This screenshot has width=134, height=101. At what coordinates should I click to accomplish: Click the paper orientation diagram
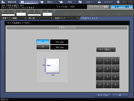tap(52, 67)
